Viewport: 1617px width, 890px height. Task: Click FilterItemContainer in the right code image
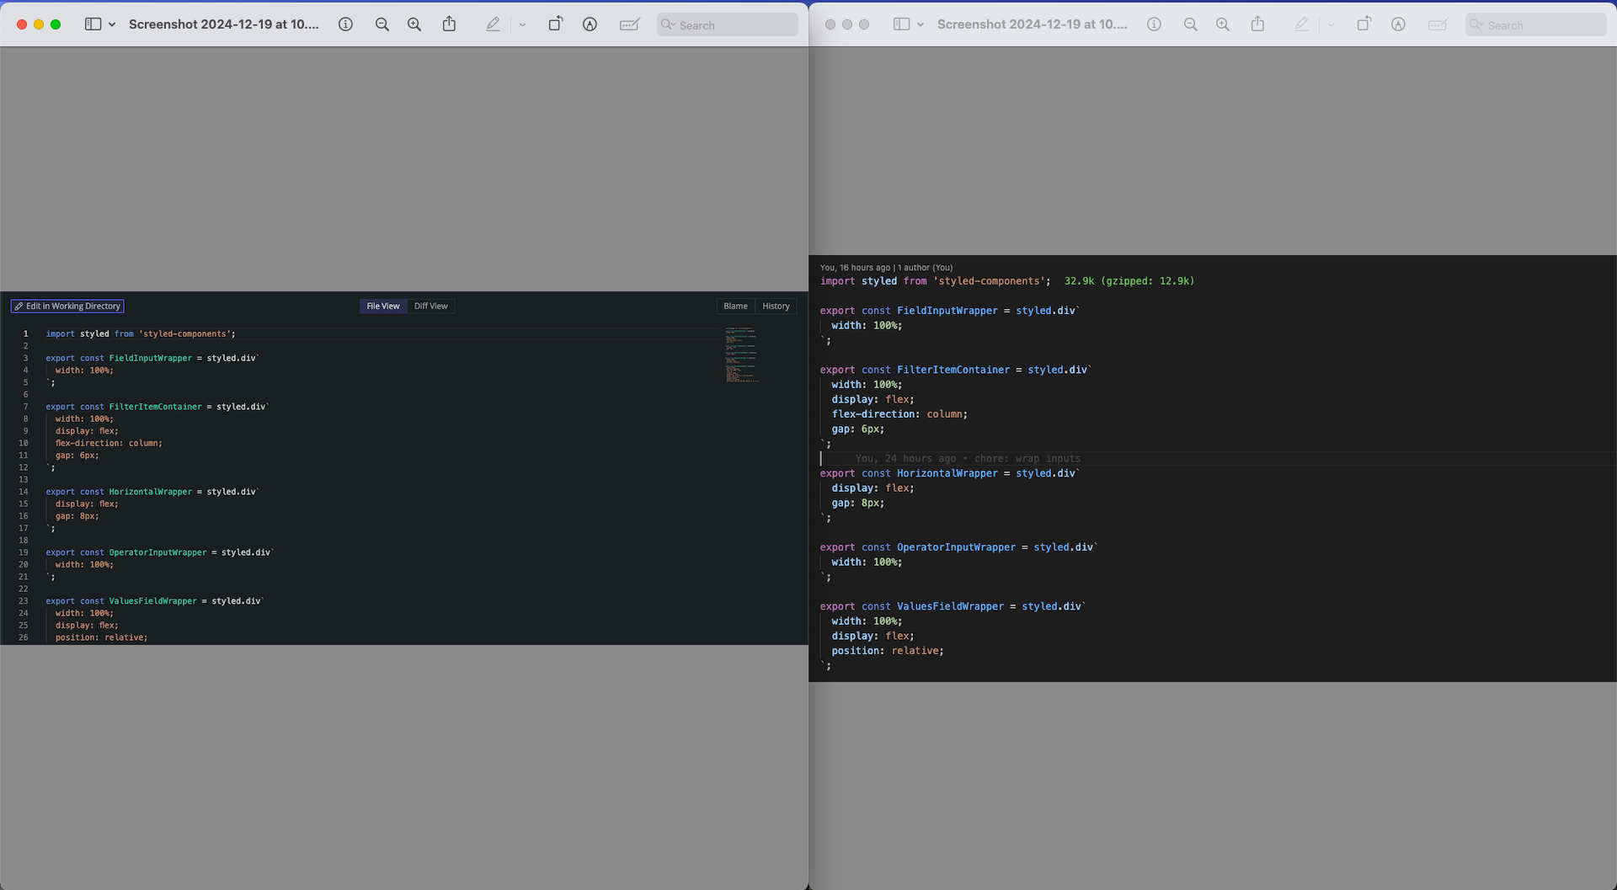pyautogui.click(x=953, y=370)
